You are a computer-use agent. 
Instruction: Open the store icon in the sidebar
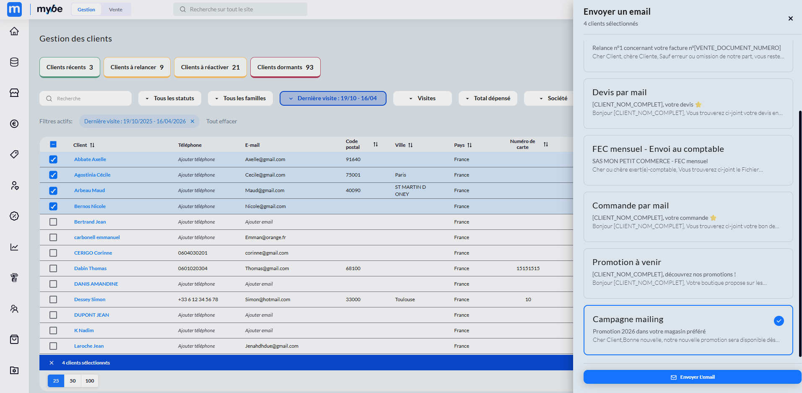[14, 93]
